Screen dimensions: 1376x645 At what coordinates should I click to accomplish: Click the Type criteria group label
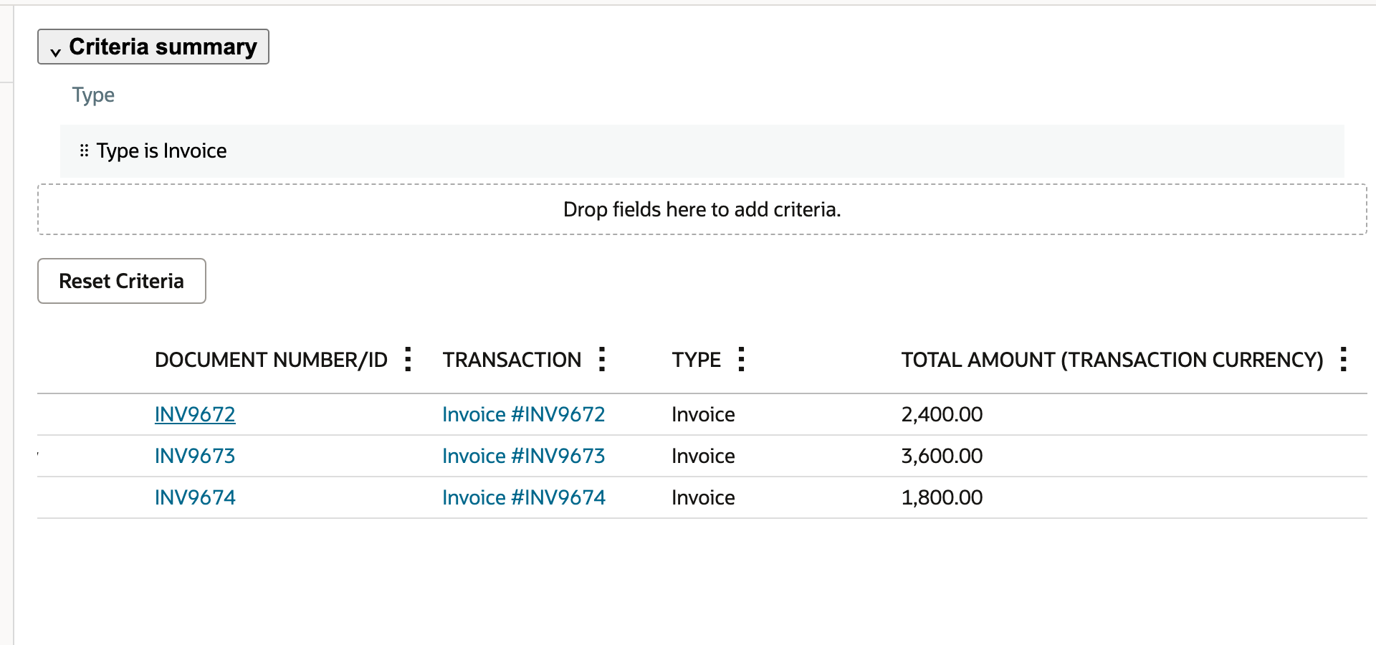pos(93,95)
